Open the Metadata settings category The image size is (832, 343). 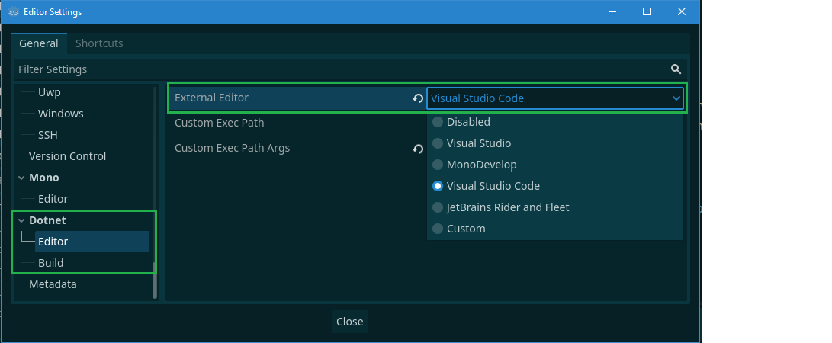[53, 284]
